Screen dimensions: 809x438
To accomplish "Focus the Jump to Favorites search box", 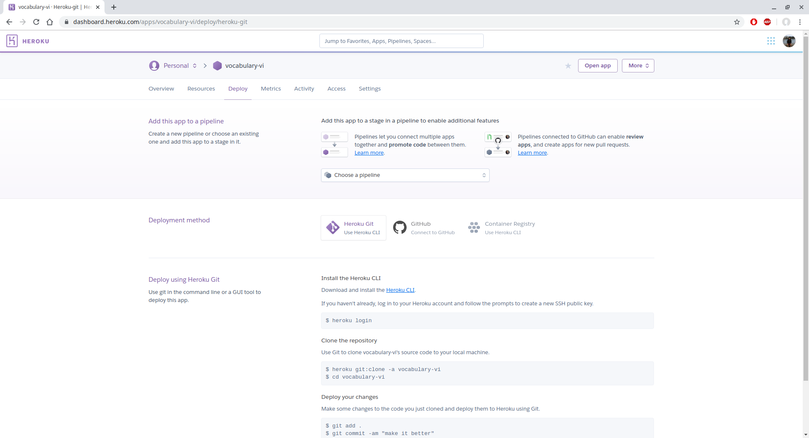I will tap(402, 41).
